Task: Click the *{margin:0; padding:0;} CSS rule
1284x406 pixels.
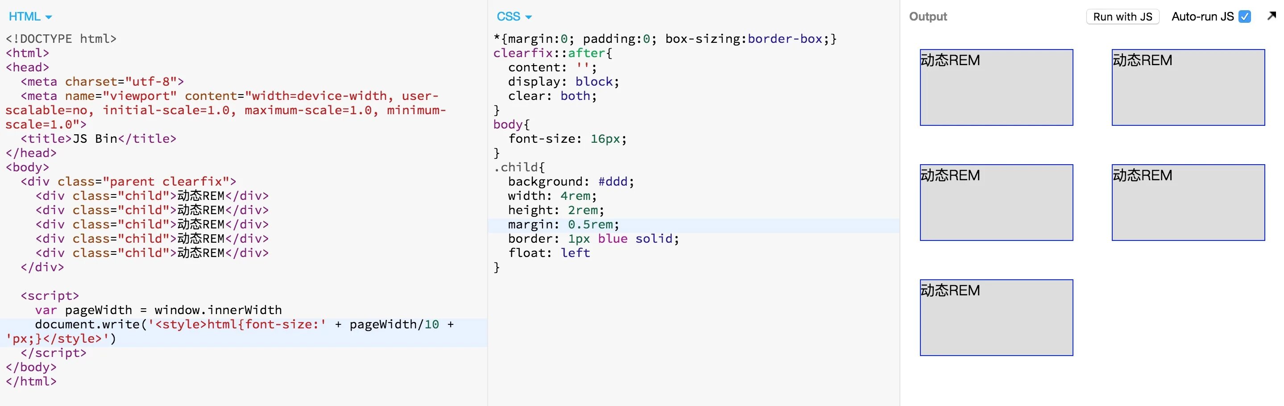Action: click(665, 39)
